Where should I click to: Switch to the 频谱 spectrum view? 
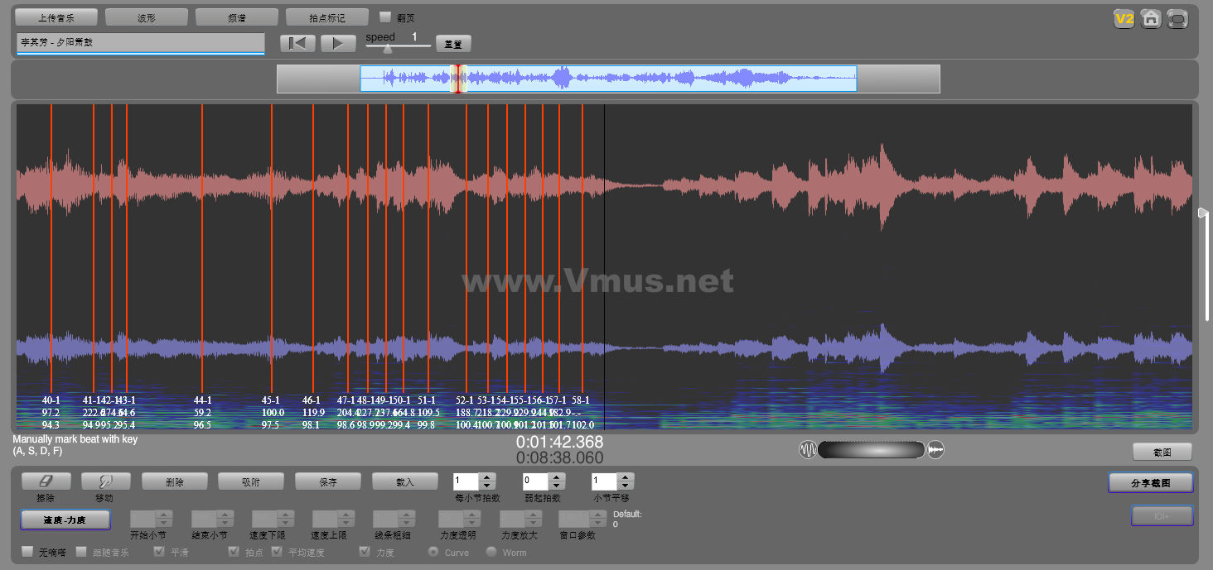tap(236, 17)
